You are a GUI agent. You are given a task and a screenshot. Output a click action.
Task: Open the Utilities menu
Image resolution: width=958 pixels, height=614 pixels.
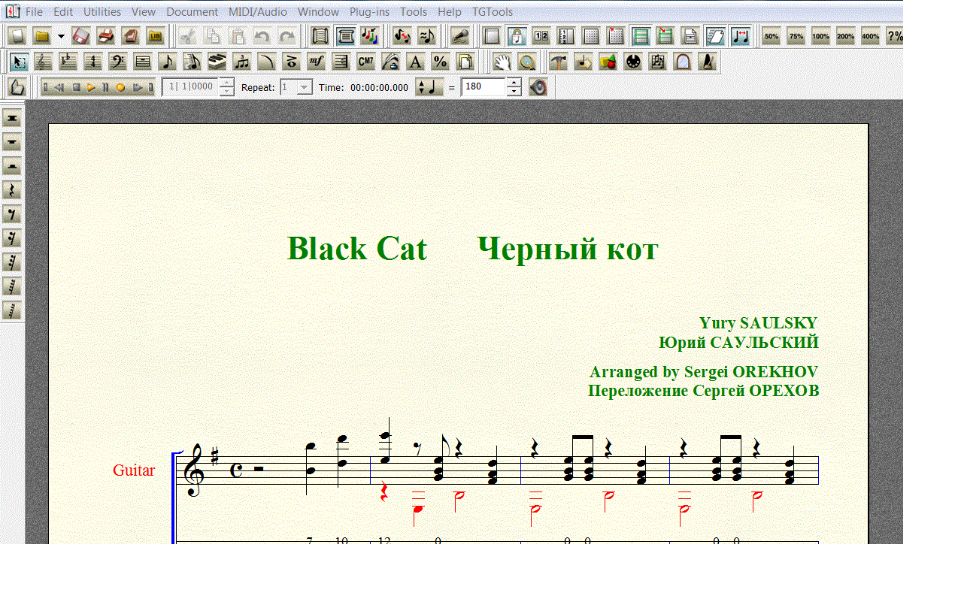click(x=102, y=12)
